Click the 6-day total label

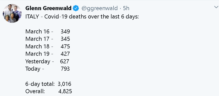coord(40,84)
